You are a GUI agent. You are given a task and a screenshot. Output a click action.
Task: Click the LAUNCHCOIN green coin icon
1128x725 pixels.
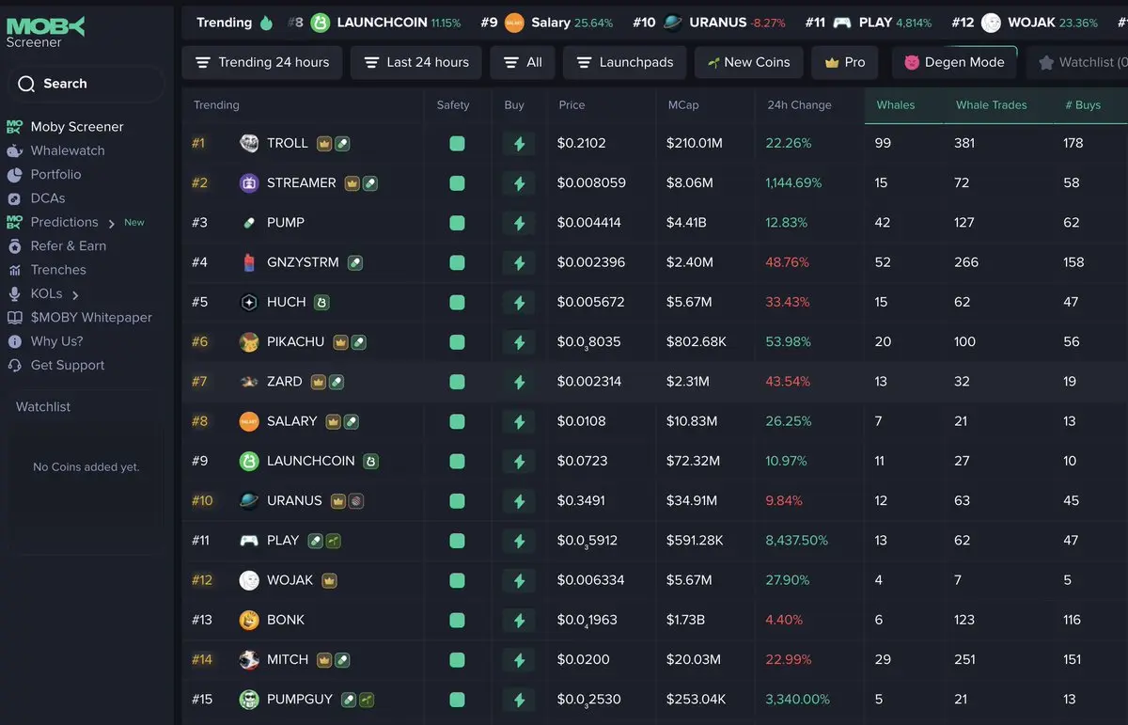pos(249,462)
